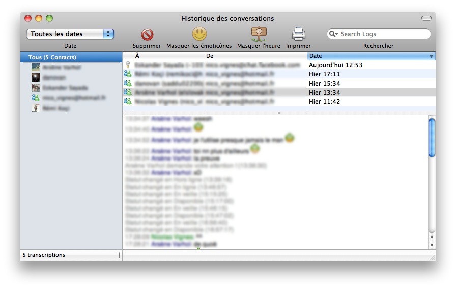Click the conversation pane scrollbar thumb
Image resolution: width=456 pixels, height=289 pixels.
click(x=432, y=137)
